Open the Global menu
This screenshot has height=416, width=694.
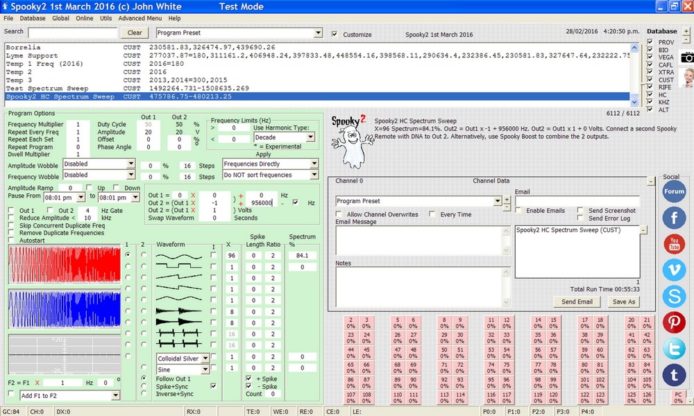point(60,18)
